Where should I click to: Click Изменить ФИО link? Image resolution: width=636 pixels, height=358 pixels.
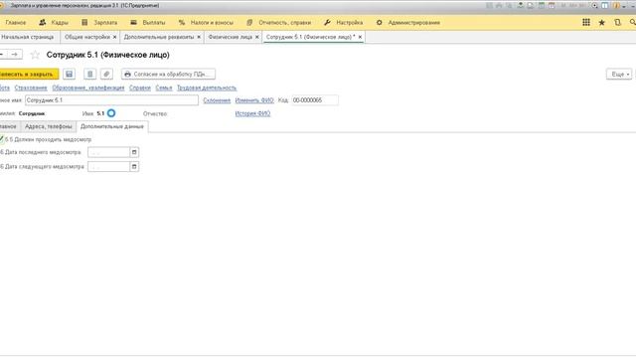click(x=254, y=100)
